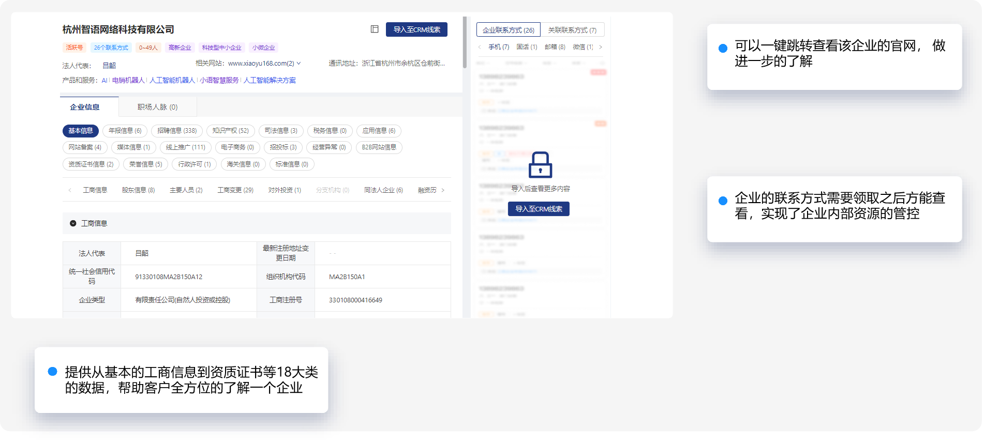985x444 pixels.
Task: Select the 招聘信息 (338) category pill
Action: point(177,131)
